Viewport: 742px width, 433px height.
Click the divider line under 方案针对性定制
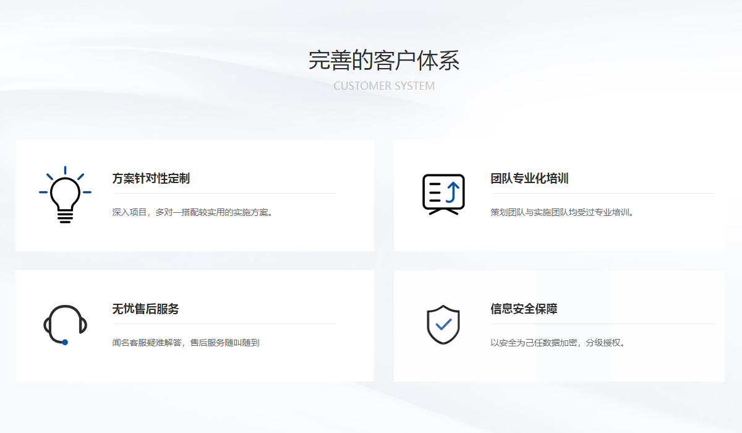pyautogui.click(x=224, y=194)
